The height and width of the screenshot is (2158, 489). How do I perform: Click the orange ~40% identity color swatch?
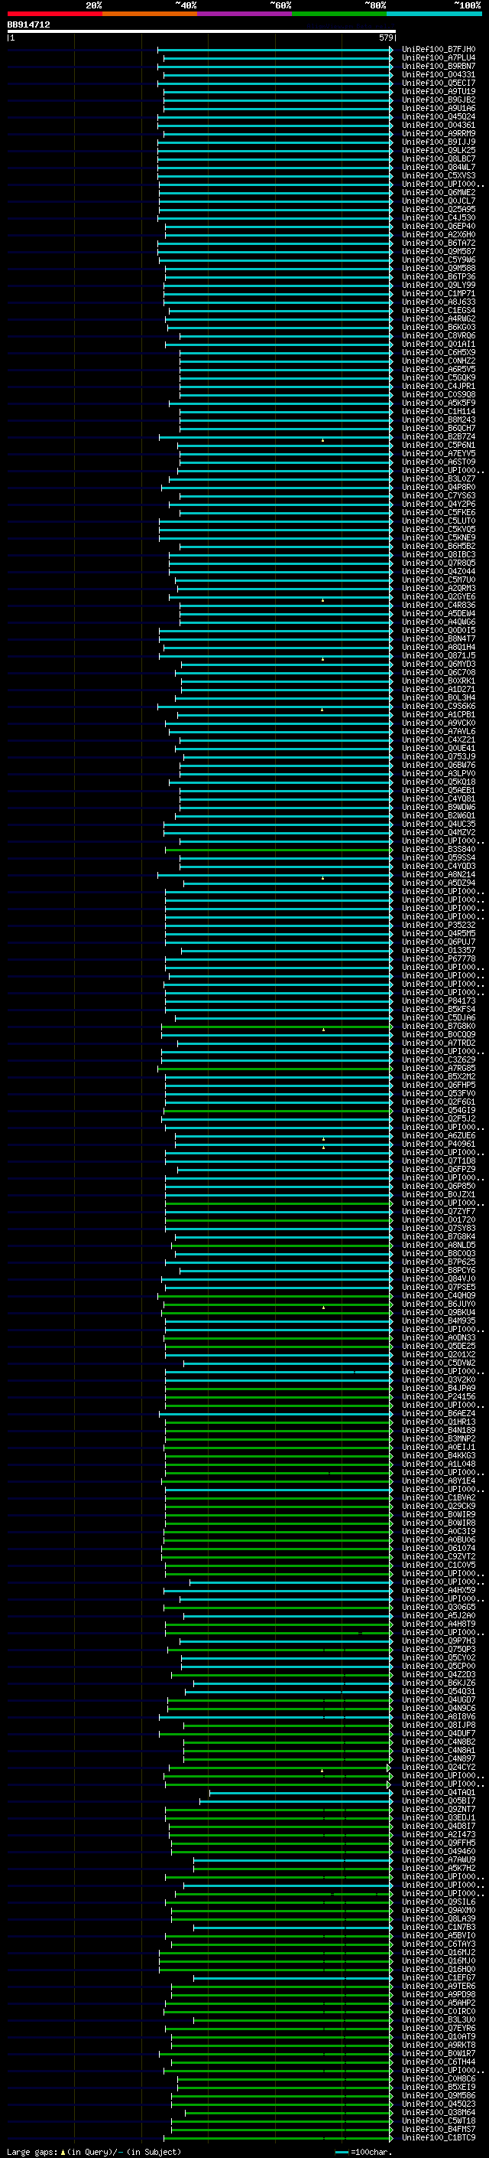(x=150, y=14)
